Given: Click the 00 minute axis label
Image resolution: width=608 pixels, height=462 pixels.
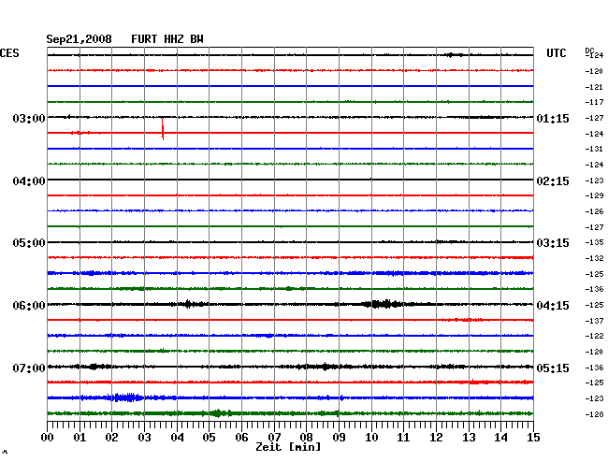Looking at the screenshot, I should coord(48,438).
